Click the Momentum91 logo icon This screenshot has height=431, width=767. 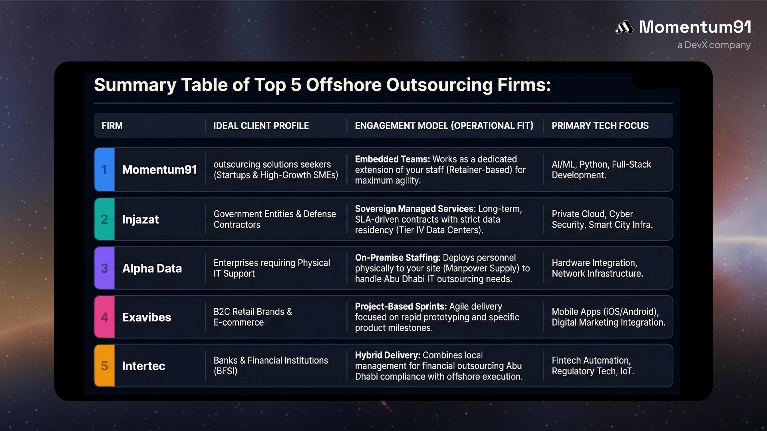(624, 27)
